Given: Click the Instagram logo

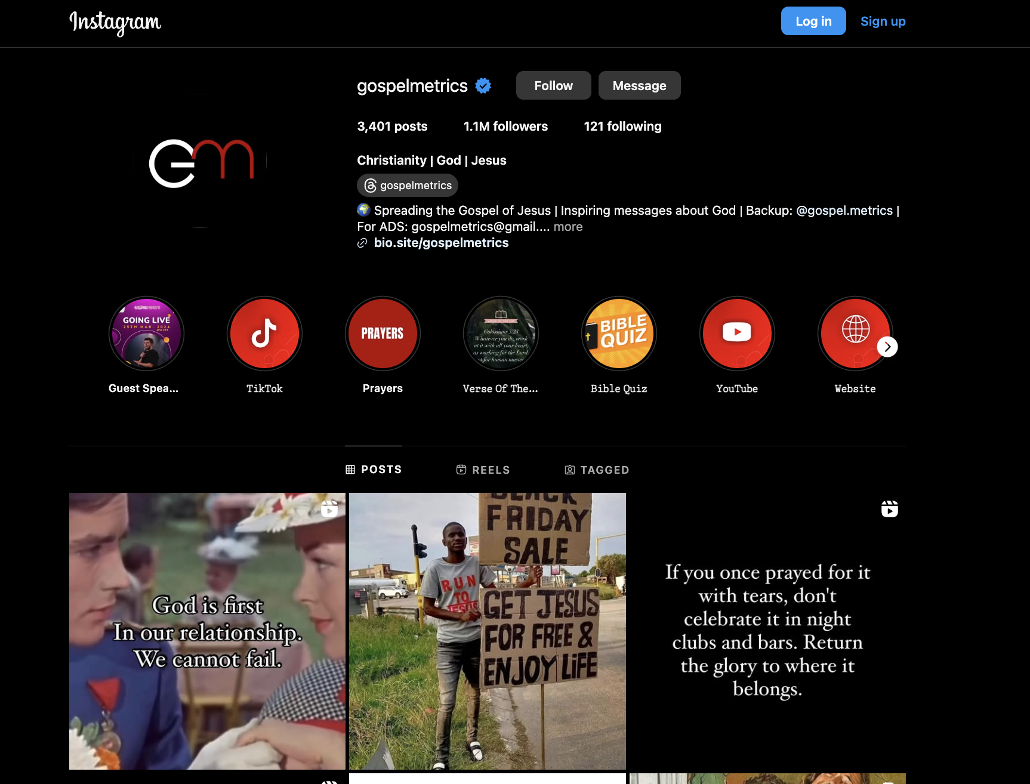Looking at the screenshot, I should [x=115, y=23].
